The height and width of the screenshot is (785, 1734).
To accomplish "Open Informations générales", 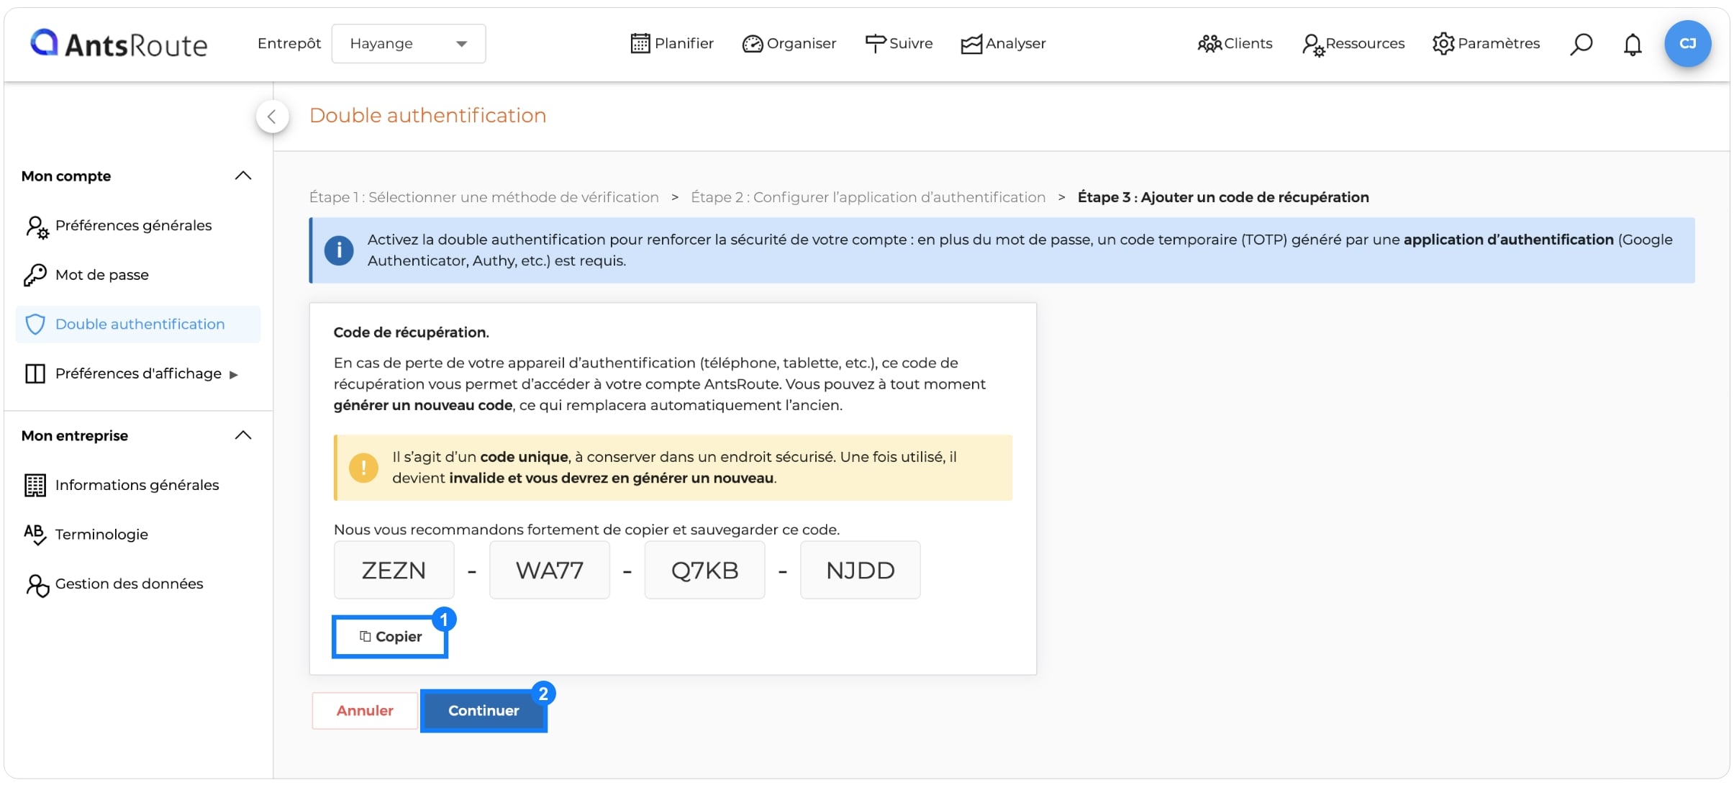I will pyautogui.click(x=137, y=485).
